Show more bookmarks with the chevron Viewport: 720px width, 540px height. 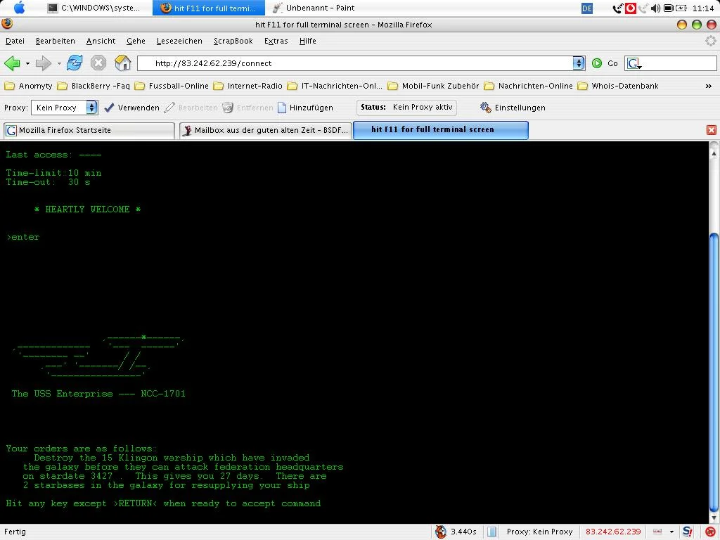point(708,86)
